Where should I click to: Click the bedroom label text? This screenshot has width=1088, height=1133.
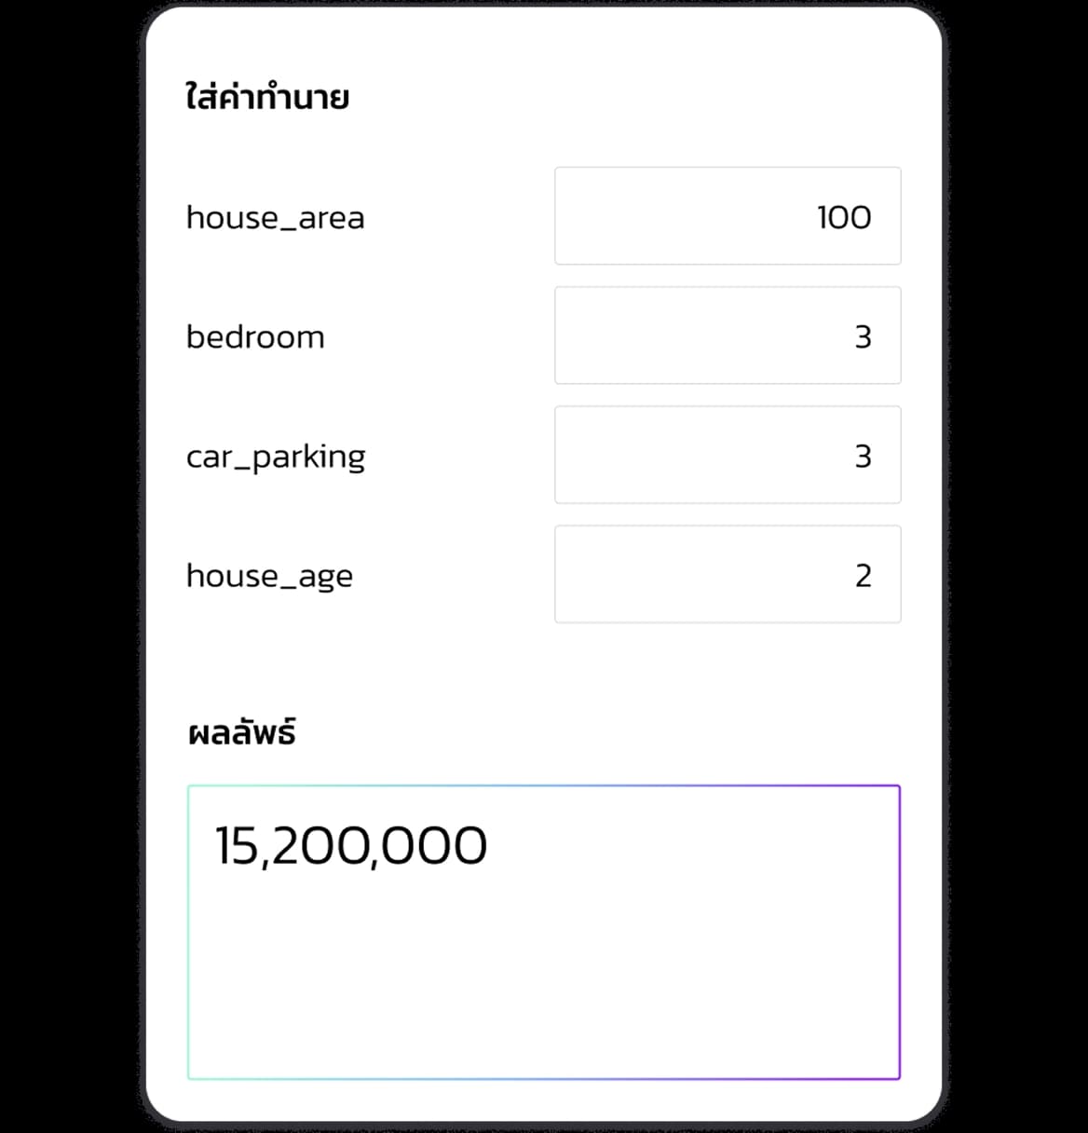click(x=255, y=336)
